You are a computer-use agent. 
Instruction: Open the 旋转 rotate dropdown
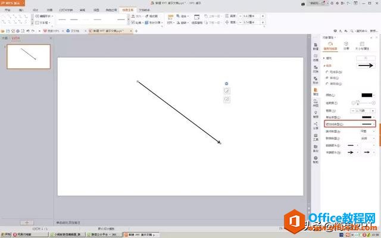coord(183,23)
